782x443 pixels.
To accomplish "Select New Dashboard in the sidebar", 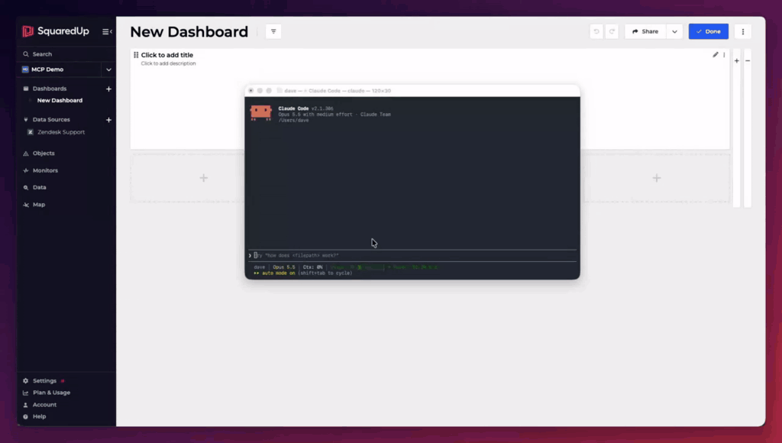I will tap(60, 100).
